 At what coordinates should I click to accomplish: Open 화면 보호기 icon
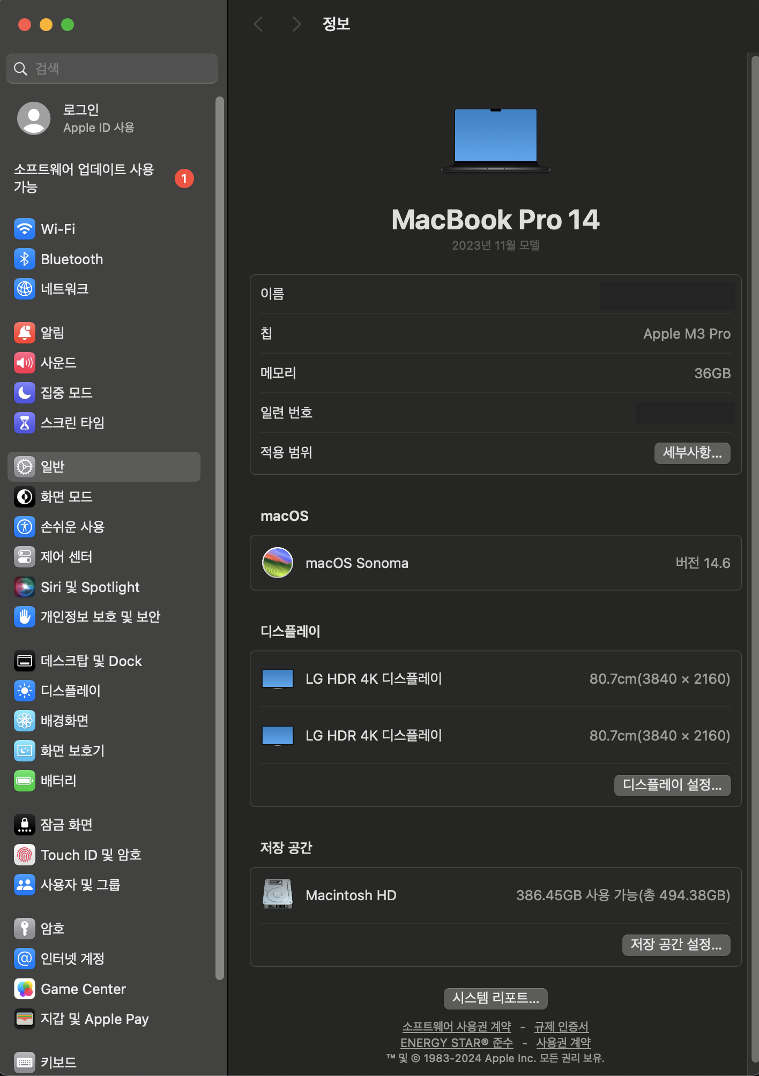point(25,751)
